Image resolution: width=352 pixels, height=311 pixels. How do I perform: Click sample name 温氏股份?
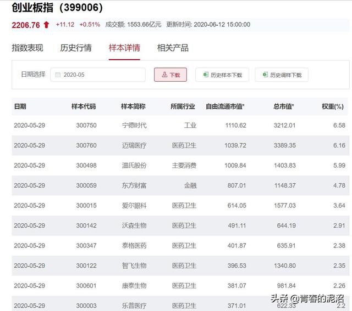(x=134, y=166)
